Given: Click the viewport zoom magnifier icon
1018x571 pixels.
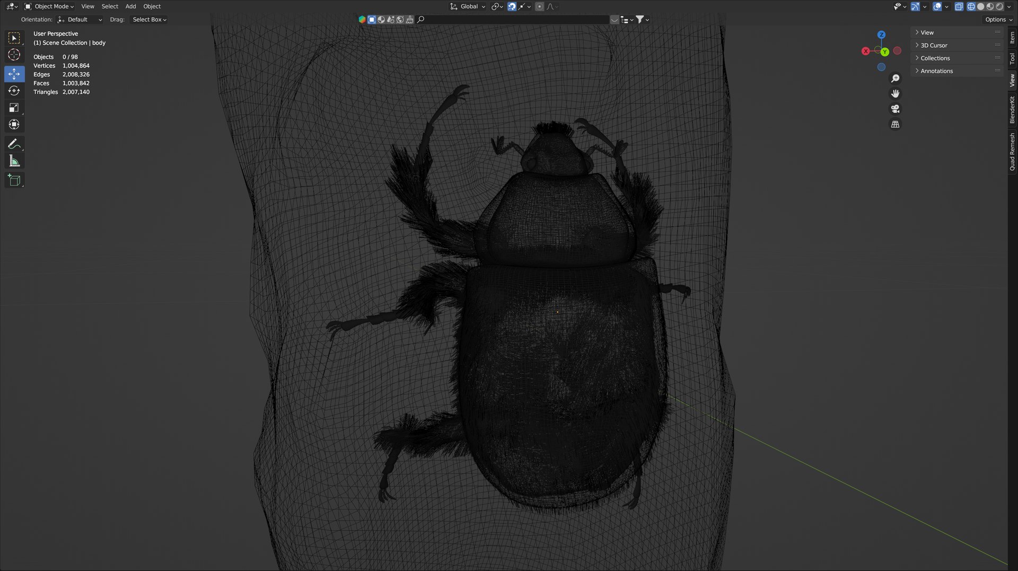Looking at the screenshot, I should 895,78.
